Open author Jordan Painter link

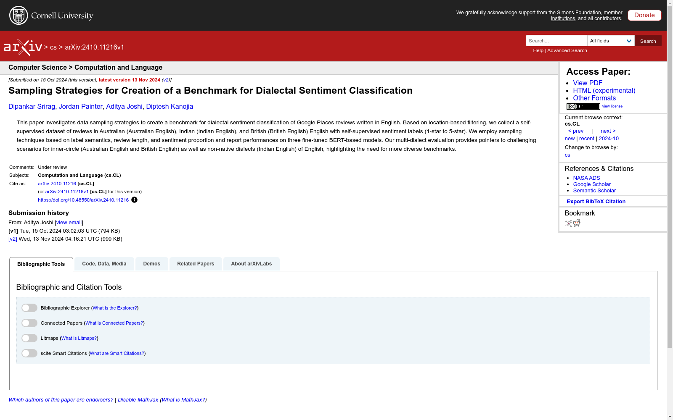point(80,107)
